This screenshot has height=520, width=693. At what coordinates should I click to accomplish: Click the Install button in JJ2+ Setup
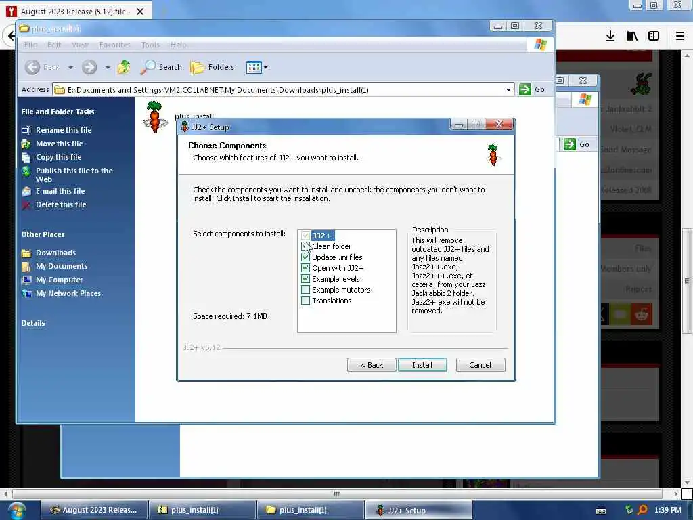[x=422, y=365]
